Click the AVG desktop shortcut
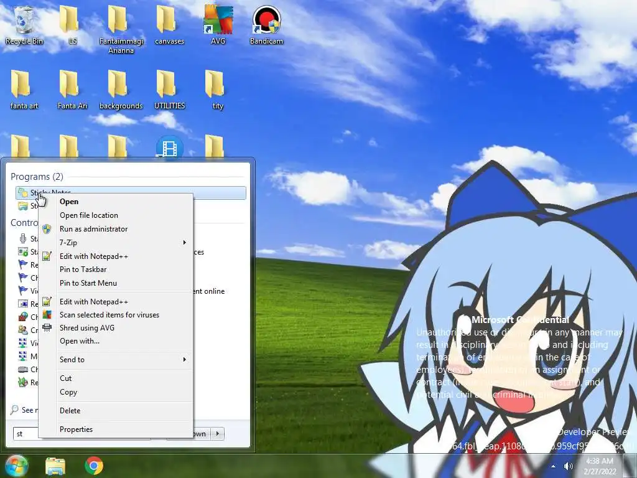 coord(218,24)
